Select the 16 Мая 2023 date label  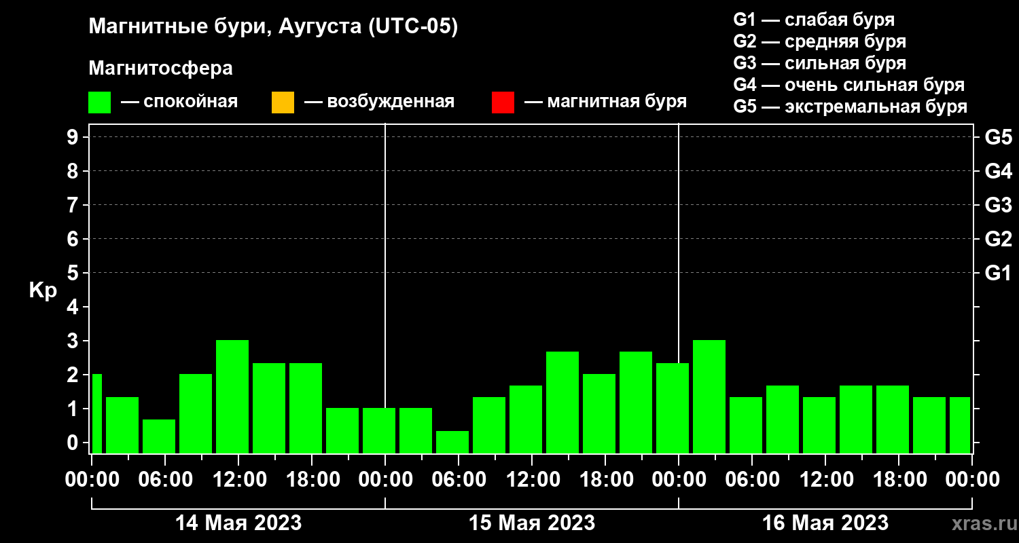pos(825,523)
